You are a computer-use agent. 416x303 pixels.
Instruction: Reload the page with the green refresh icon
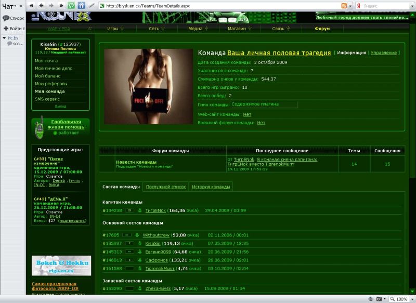coord(71,6)
